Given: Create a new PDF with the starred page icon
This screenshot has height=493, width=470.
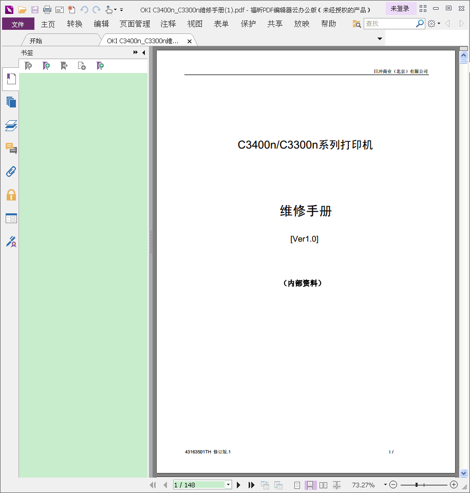Looking at the screenshot, I should coord(71,10).
